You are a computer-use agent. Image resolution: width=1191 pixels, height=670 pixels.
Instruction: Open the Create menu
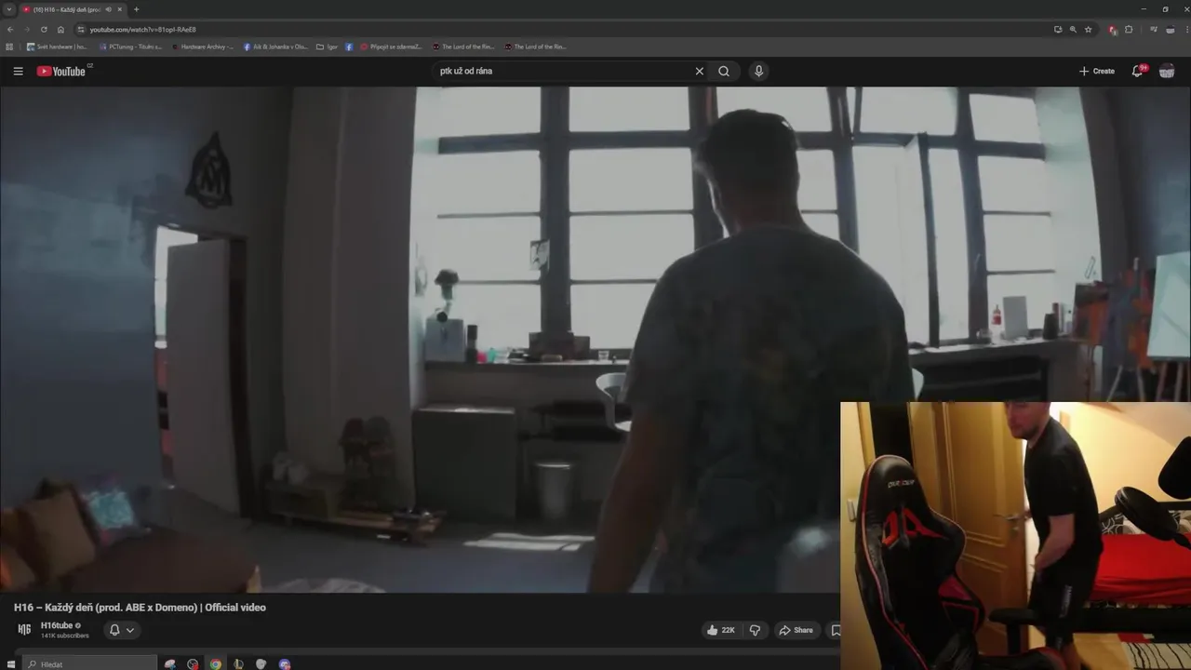point(1097,71)
